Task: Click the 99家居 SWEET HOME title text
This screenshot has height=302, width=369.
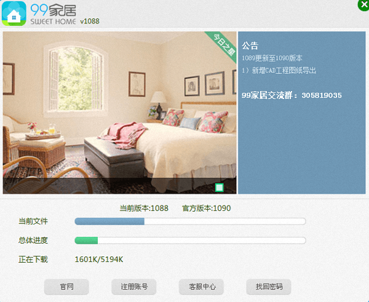Action: point(53,14)
